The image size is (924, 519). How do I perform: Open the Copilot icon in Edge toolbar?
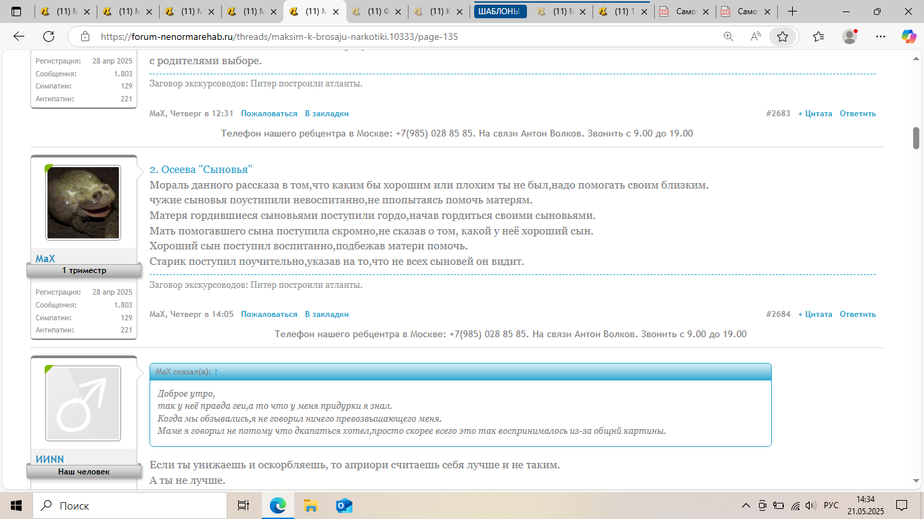pyautogui.click(x=908, y=36)
